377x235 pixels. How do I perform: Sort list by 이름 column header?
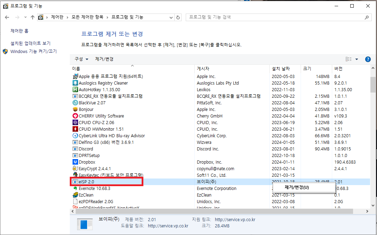(x=132, y=69)
